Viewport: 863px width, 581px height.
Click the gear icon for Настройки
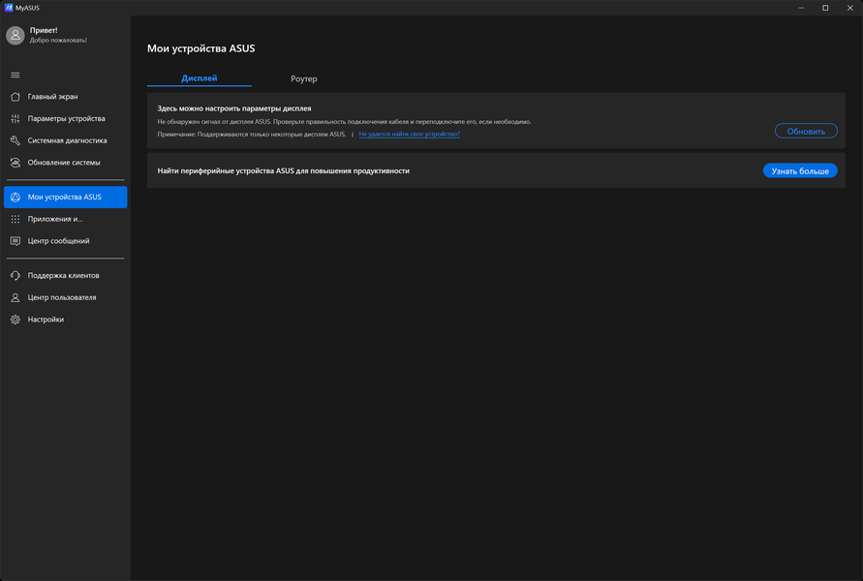click(x=15, y=320)
